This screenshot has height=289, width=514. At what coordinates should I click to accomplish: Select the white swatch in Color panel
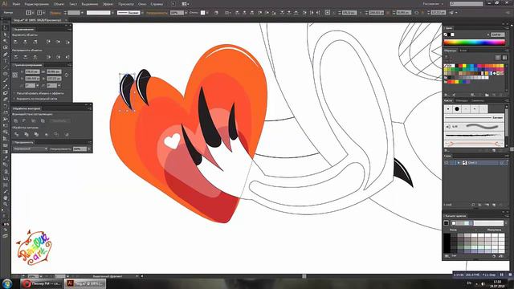453,35
